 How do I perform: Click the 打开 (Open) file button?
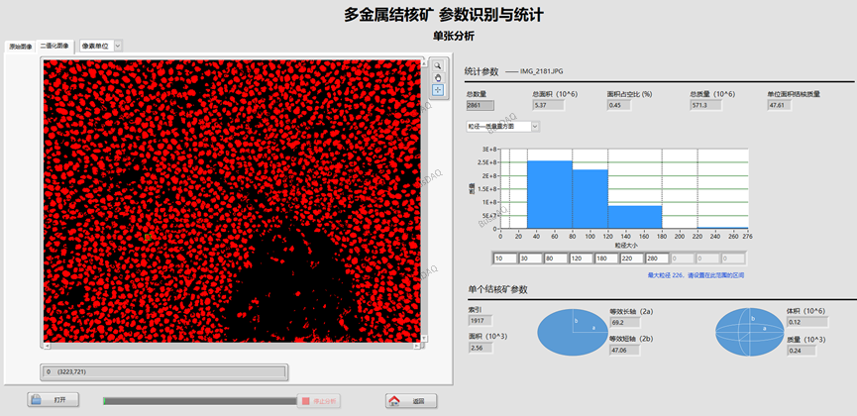point(50,400)
